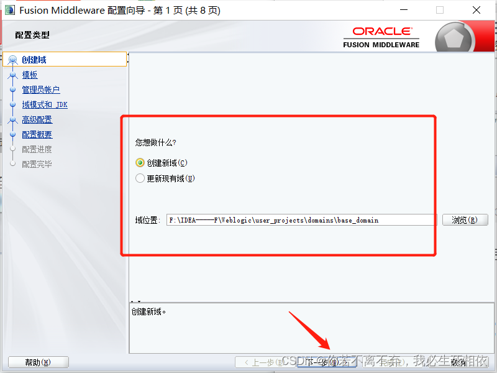497x373 pixels.
Task: Select the 更新现有域 radio button
Action: [x=140, y=178]
